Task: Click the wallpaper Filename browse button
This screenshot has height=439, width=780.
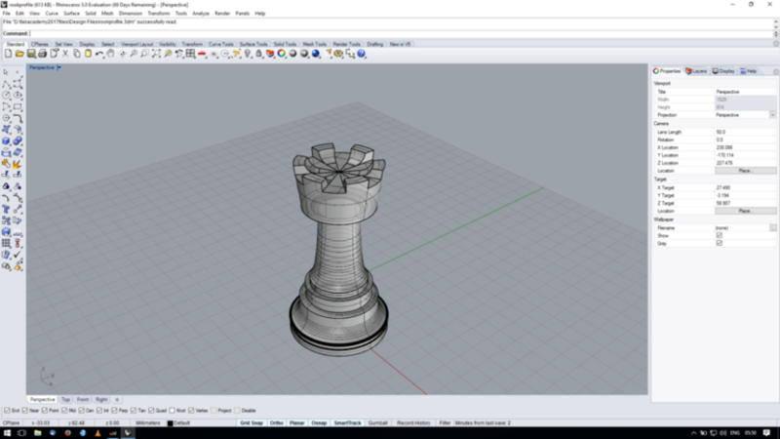Action: (x=772, y=228)
